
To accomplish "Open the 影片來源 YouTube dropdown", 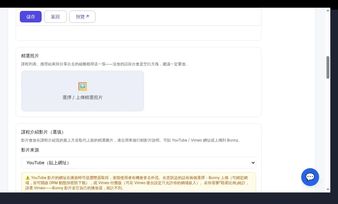I will 138,163.
